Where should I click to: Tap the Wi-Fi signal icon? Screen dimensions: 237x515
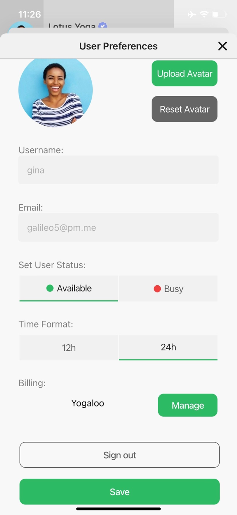(x=204, y=14)
